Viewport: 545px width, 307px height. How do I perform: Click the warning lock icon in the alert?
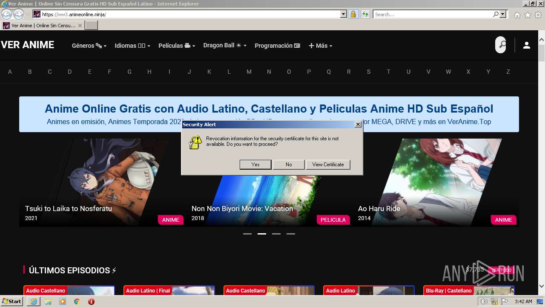(195, 142)
